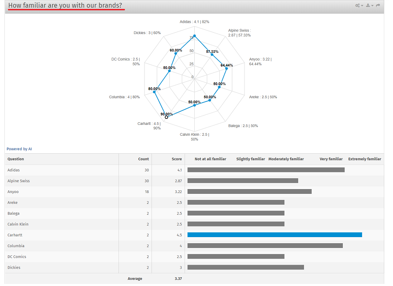393x286 pixels.
Task: Select the Alpine Swiss 57.33% radar point
Action: (212, 54)
